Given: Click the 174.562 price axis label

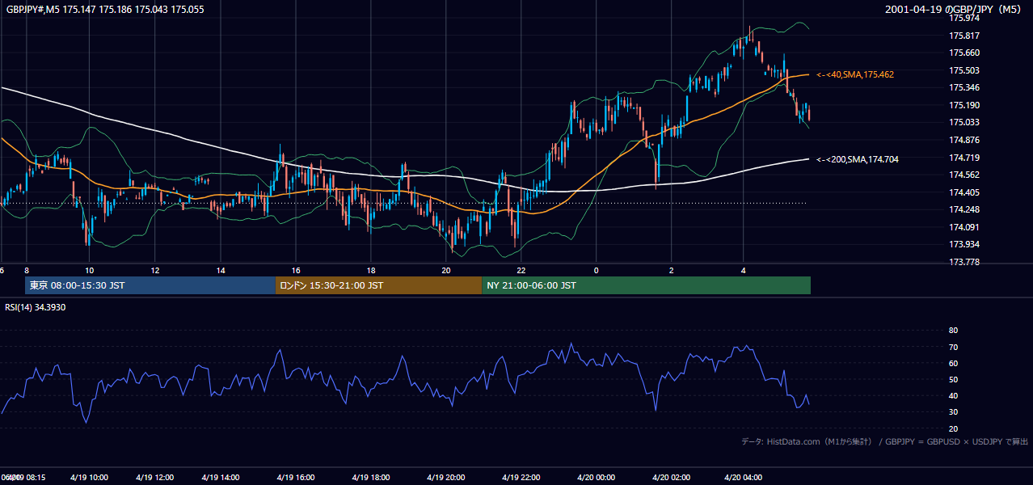Looking at the screenshot, I should [x=963, y=175].
